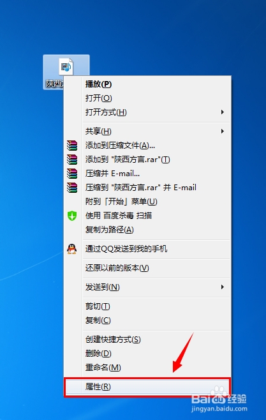Choose 播放(P) from the context menu
Viewport: 266px width, 420px height.
(x=98, y=84)
